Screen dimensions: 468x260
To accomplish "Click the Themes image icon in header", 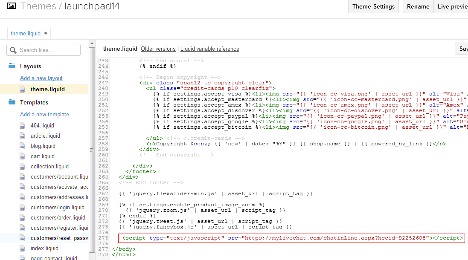I will pos(12,6).
